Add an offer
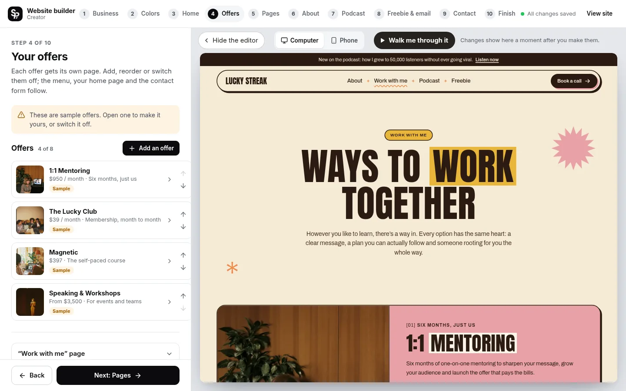 click(x=151, y=148)
